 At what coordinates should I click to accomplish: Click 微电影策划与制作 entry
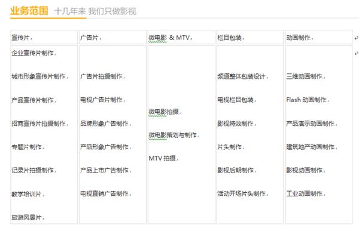[x=173, y=135]
